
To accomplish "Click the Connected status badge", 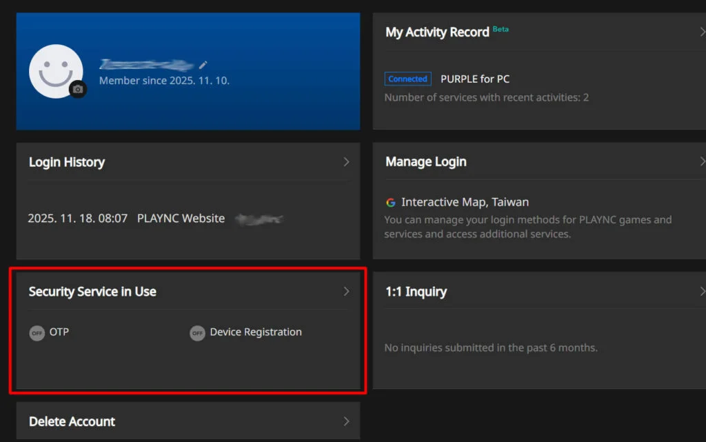I will [407, 79].
